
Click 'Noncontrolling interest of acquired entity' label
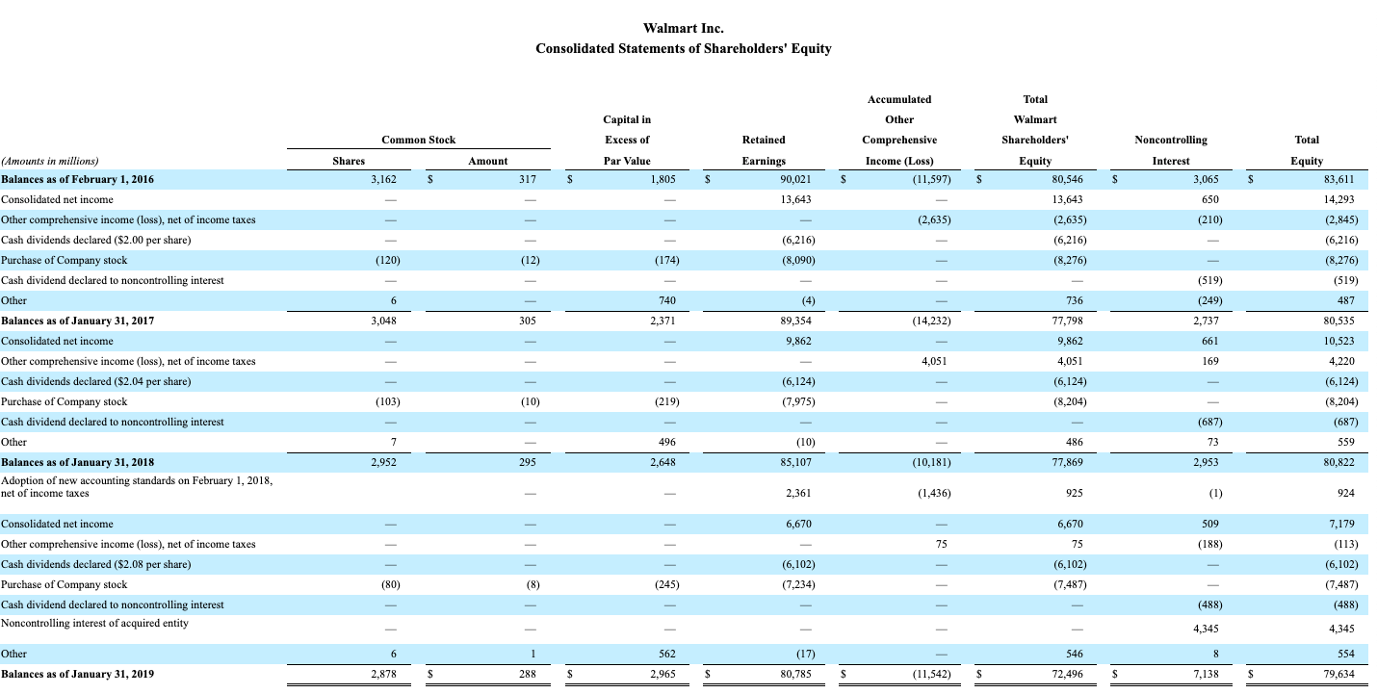pos(94,623)
